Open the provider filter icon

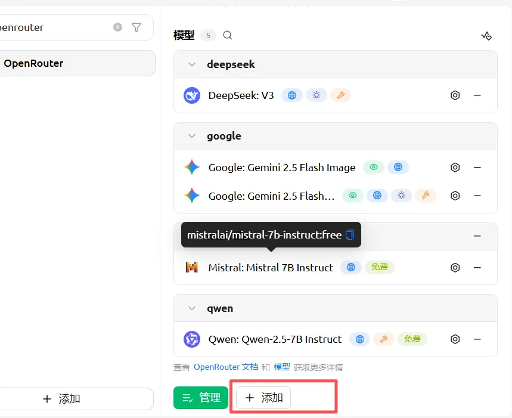[136, 27]
